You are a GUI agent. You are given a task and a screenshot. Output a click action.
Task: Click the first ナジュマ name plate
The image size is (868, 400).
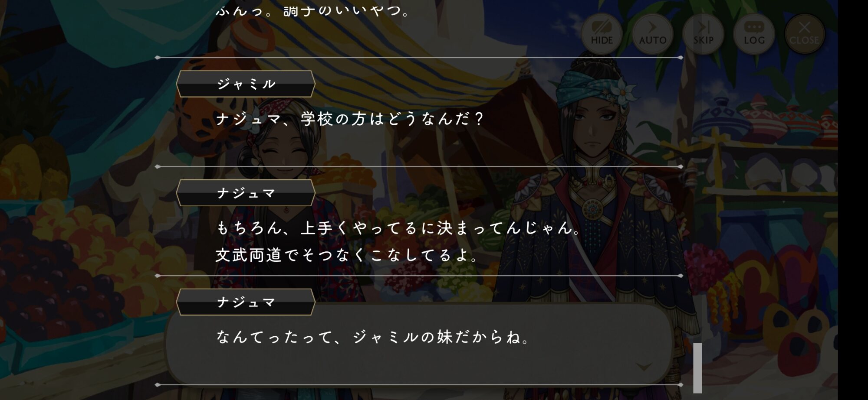point(246,193)
